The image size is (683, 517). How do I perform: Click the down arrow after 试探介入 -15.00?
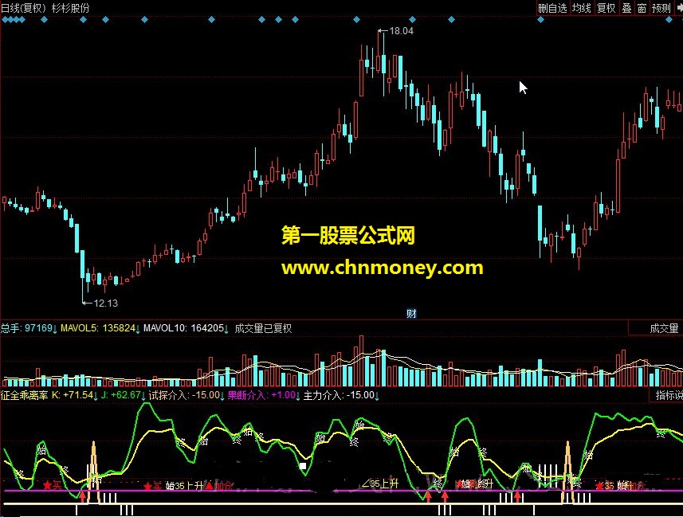coord(222,397)
